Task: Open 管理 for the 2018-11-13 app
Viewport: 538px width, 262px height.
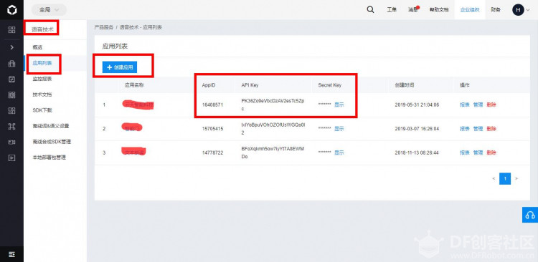Action: pyautogui.click(x=478, y=152)
